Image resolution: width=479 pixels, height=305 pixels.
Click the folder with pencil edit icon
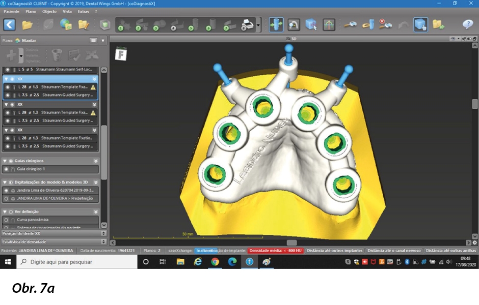click(x=84, y=25)
